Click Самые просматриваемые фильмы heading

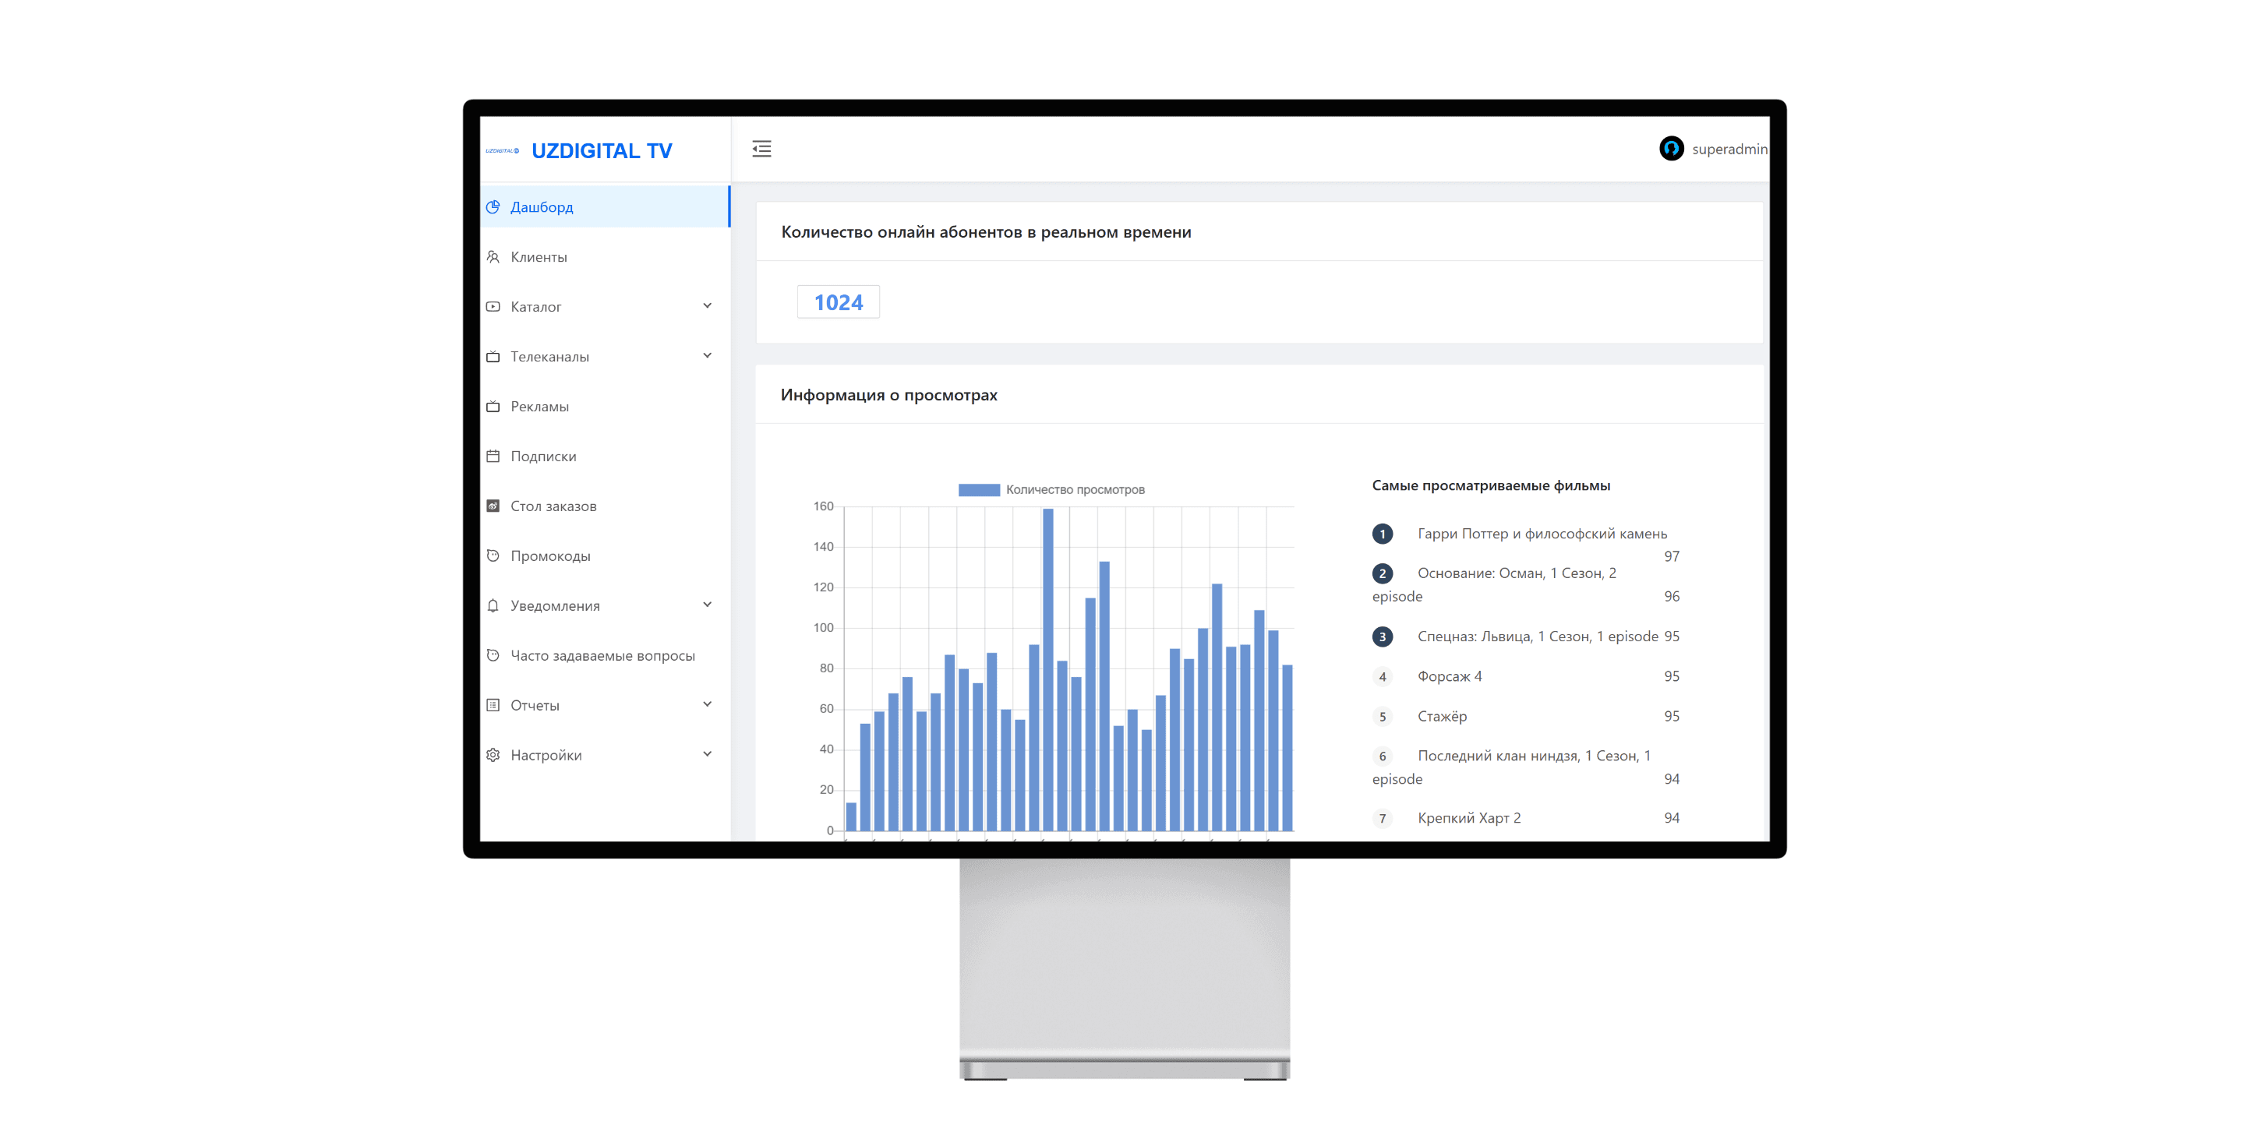[x=1491, y=485]
